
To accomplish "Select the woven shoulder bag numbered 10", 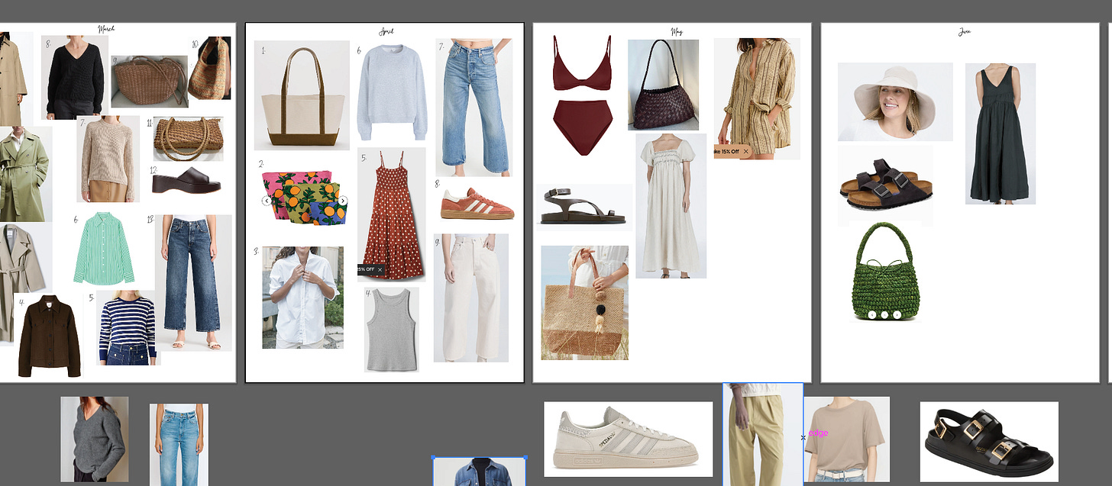I will point(209,68).
